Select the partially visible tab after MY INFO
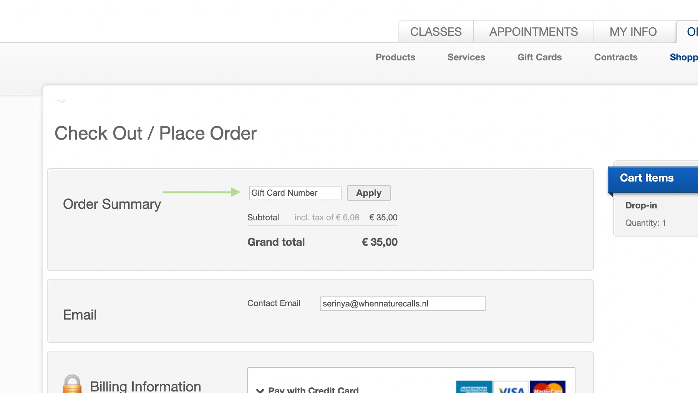Image resolution: width=698 pixels, height=393 pixels. [690, 32]
